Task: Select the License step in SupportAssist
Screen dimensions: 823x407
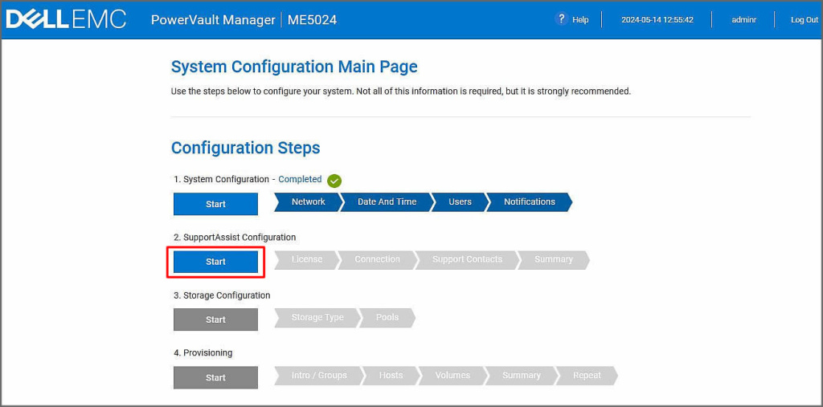Action: click(306, 260)
